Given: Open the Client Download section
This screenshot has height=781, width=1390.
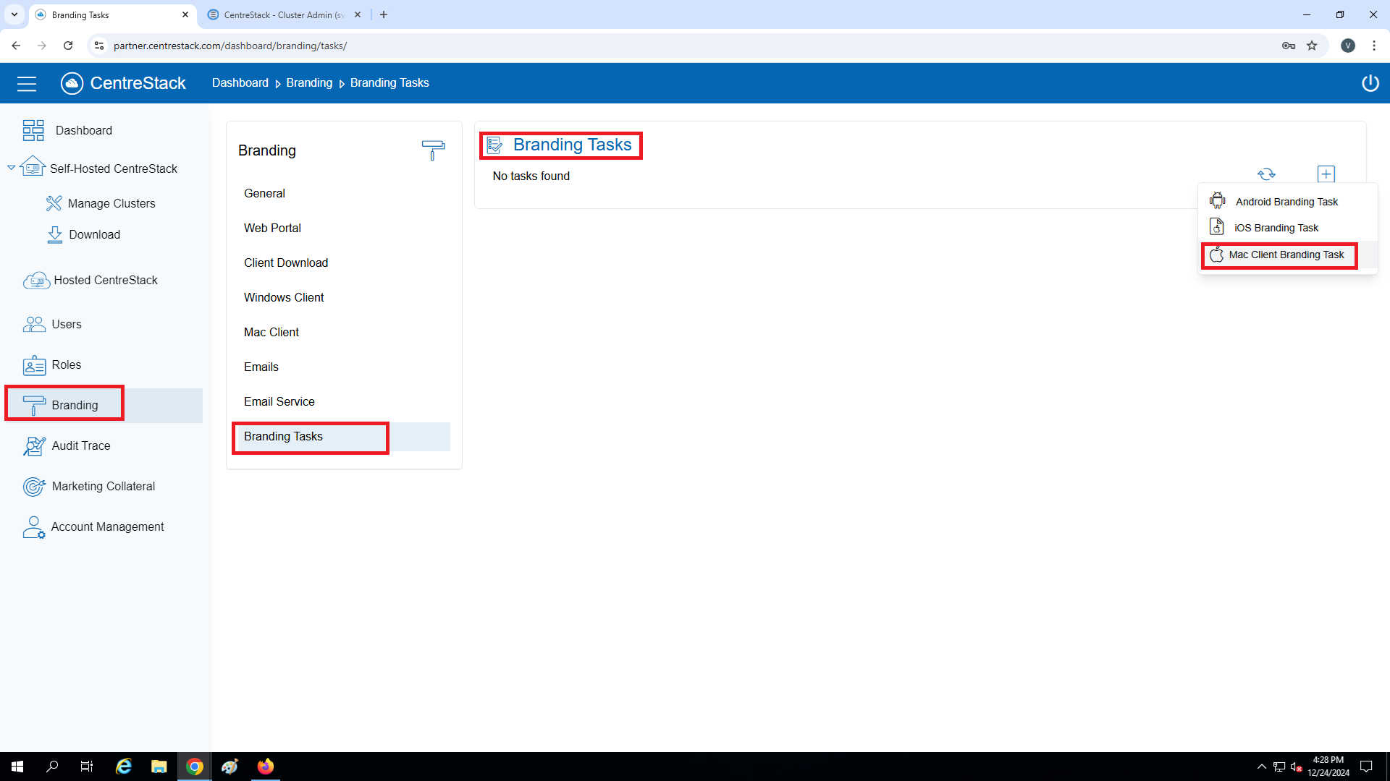Looking at the screenshot, I should tap(286, 263).
